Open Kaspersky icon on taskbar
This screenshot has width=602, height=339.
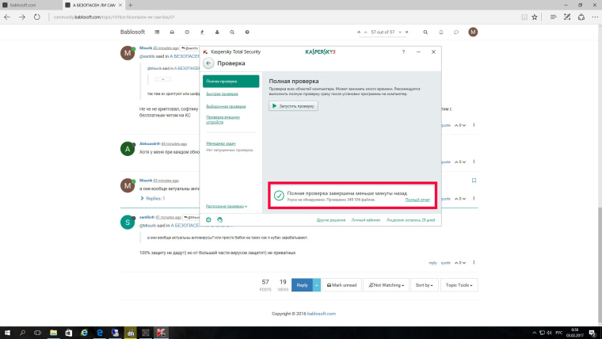(161, 333)
